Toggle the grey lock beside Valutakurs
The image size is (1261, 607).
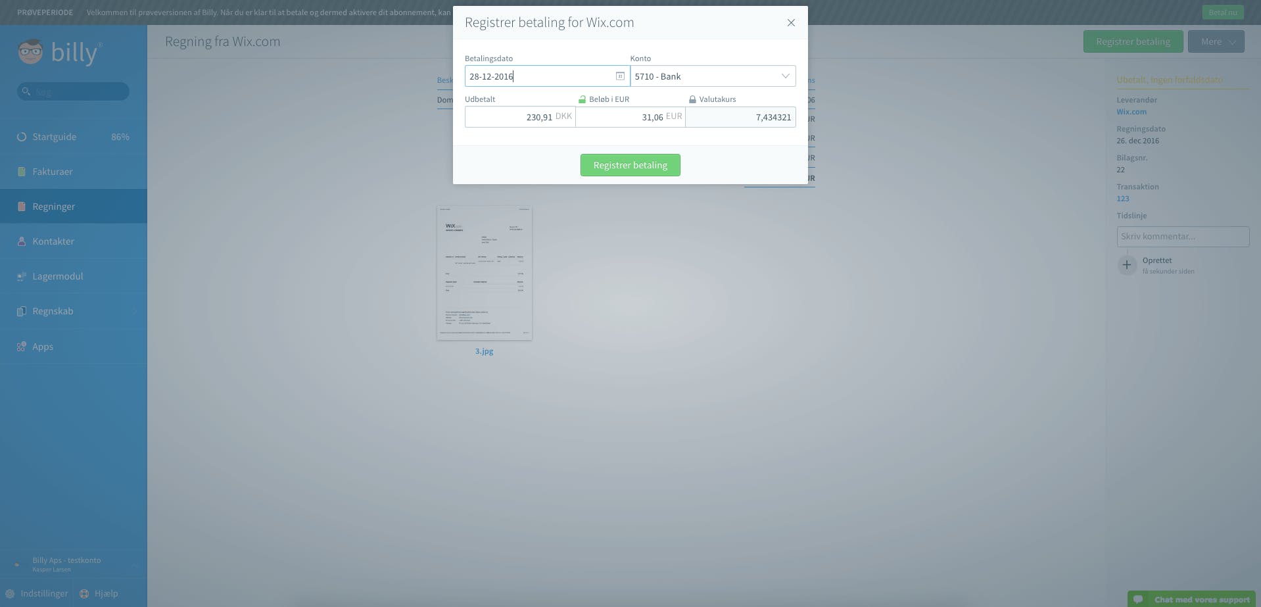[692, 99]
